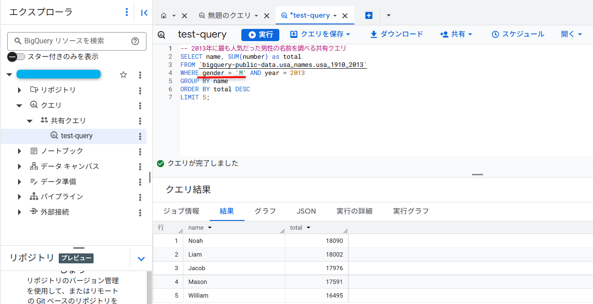This screenshot has width=593, height=304.
Task: Click the home icon tab
Action: (x=164, y=16)
